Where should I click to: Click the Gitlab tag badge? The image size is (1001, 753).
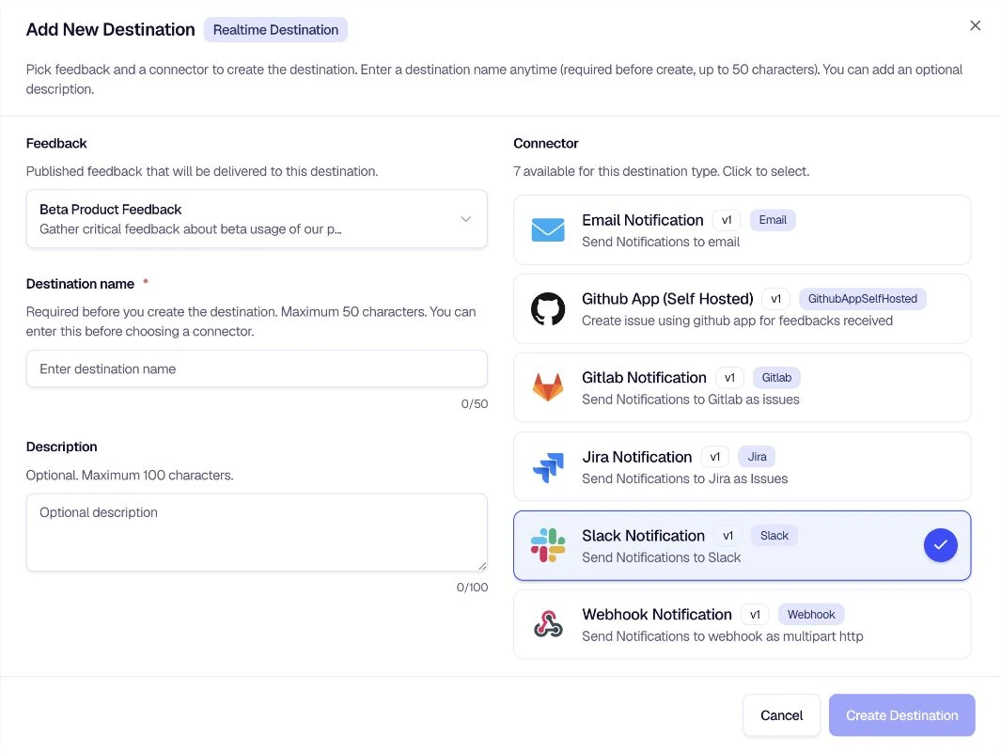(x=776, y=378)
